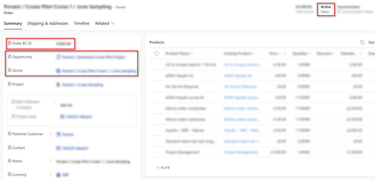Expand the Related tab dropdown

click(x=105, y=23)
